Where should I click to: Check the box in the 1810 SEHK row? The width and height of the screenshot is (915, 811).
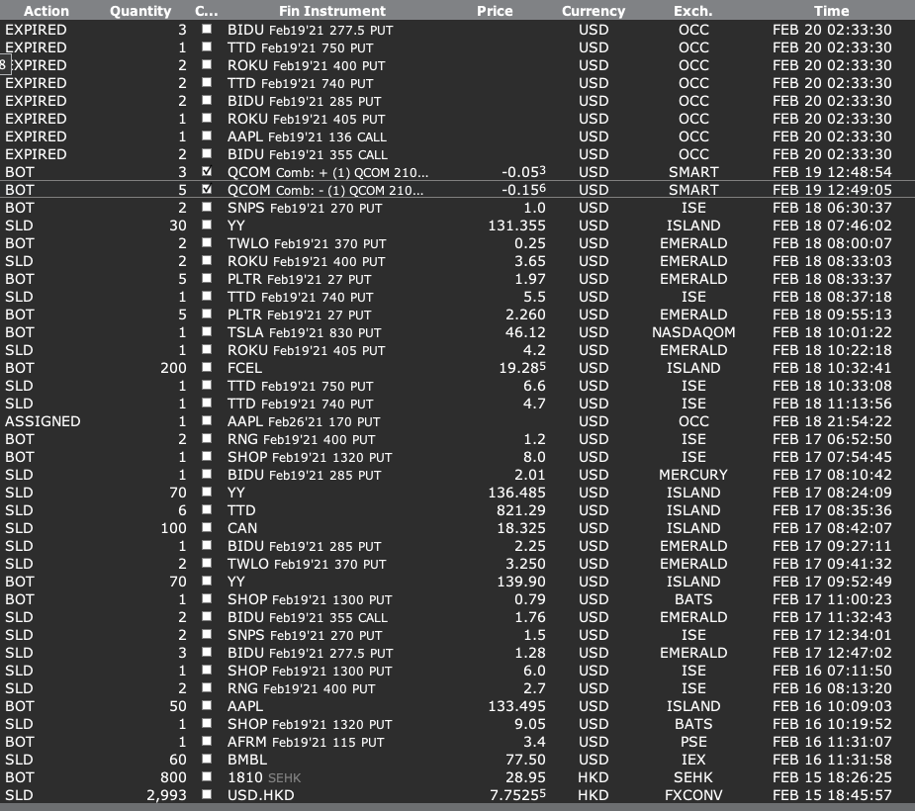(x=207, y=776)
